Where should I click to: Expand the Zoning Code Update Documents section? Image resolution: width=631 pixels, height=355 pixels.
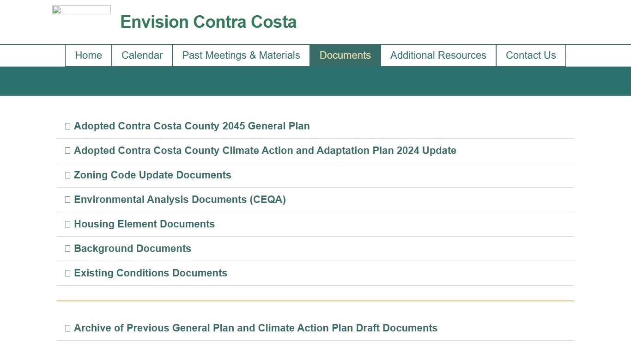coord(152,175)
